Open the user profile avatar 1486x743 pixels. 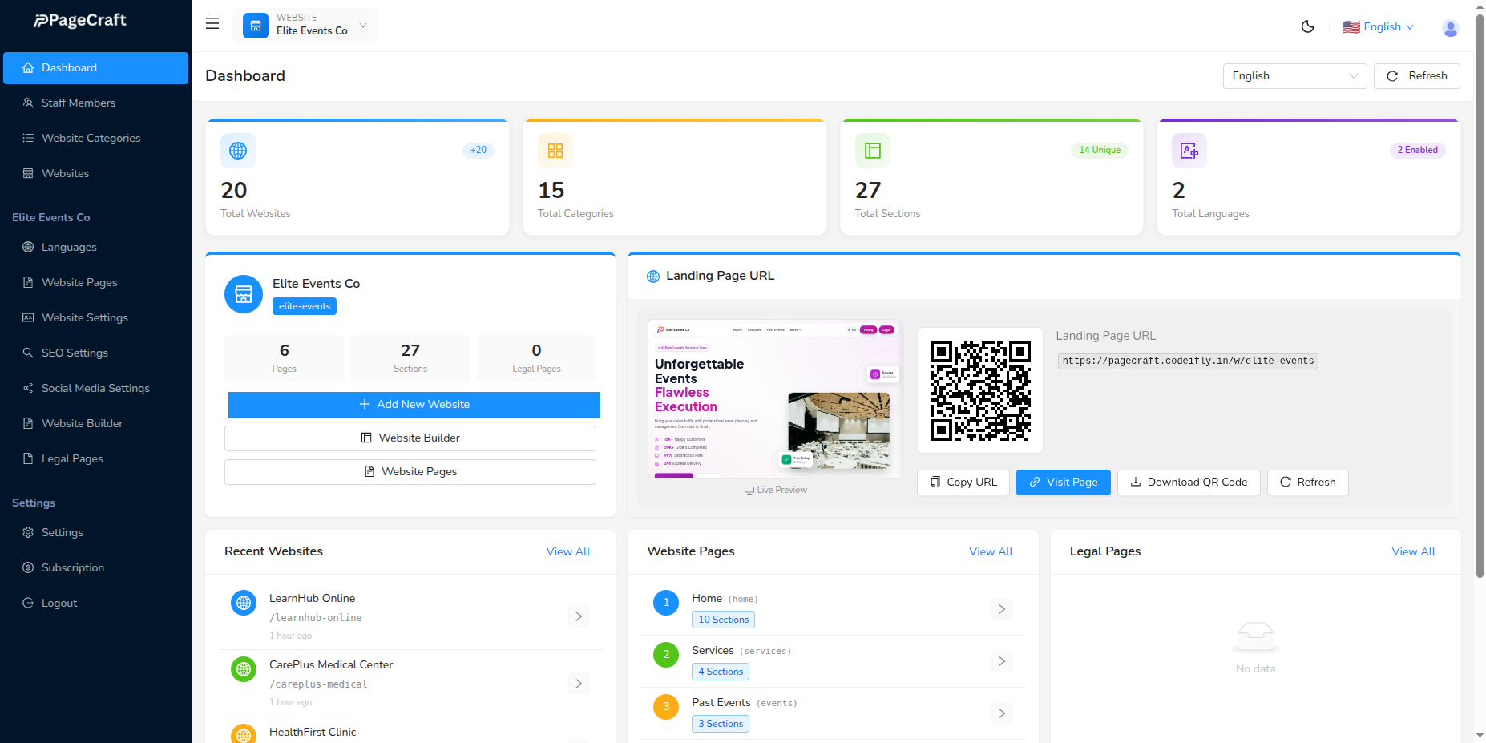pos(1450,27)
